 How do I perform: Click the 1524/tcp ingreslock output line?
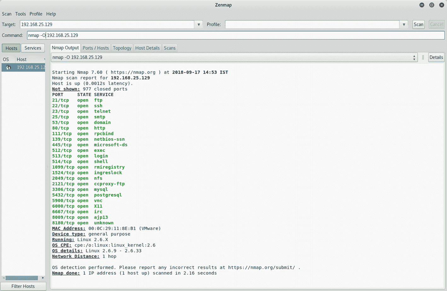(x=87, y=173)
